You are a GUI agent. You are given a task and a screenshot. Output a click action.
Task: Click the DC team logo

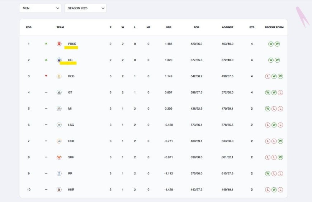59,60
